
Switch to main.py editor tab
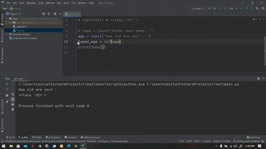coord(72,14)
